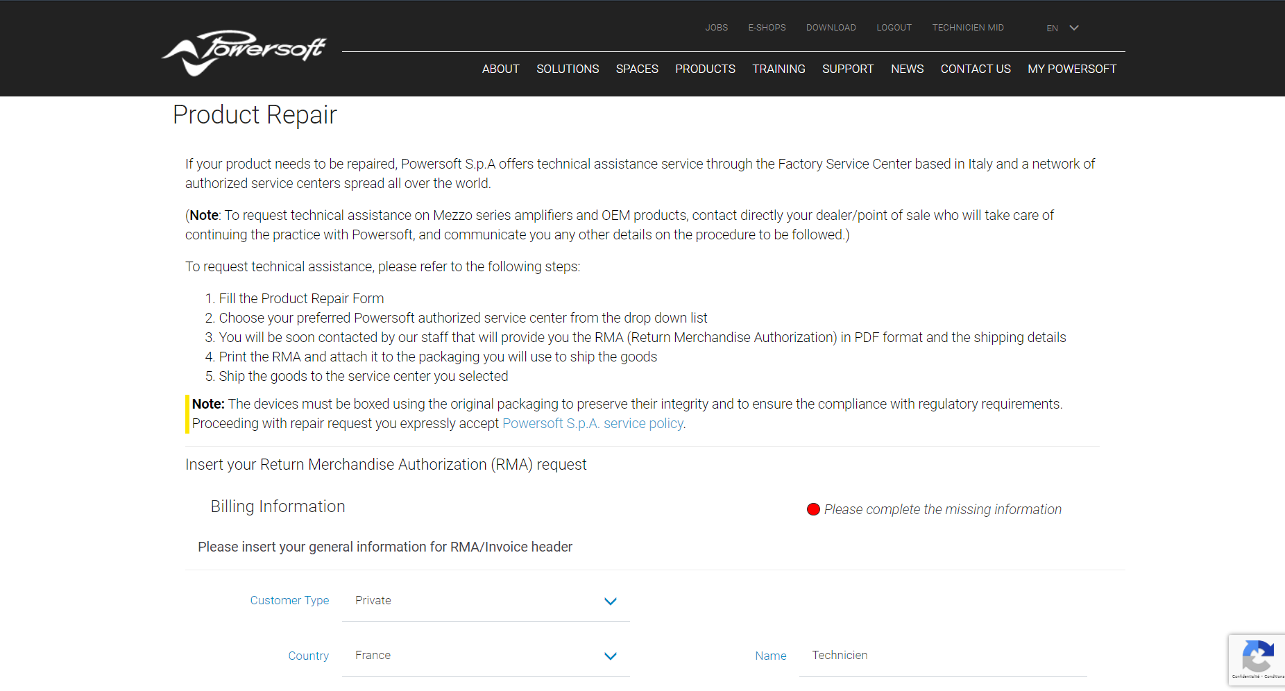
Task: Open the SOLUTIONS menu
Action: tap(568, 69)
